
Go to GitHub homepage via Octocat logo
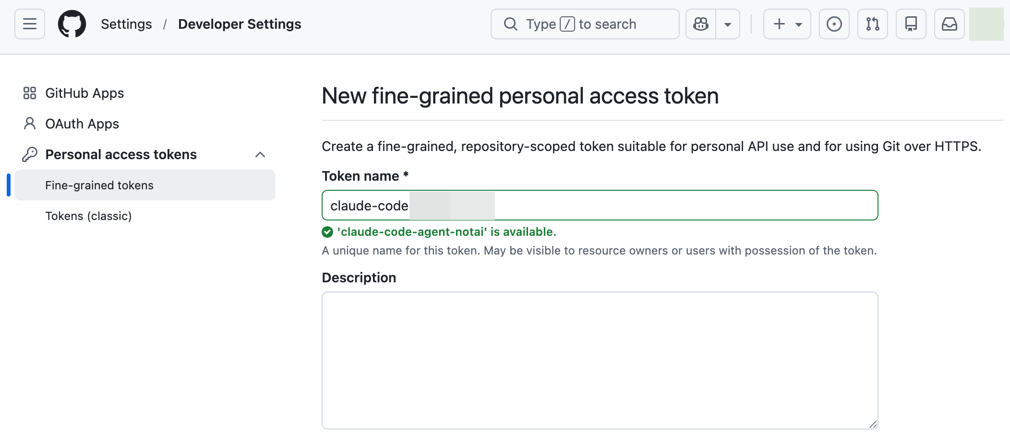(72, 24)
